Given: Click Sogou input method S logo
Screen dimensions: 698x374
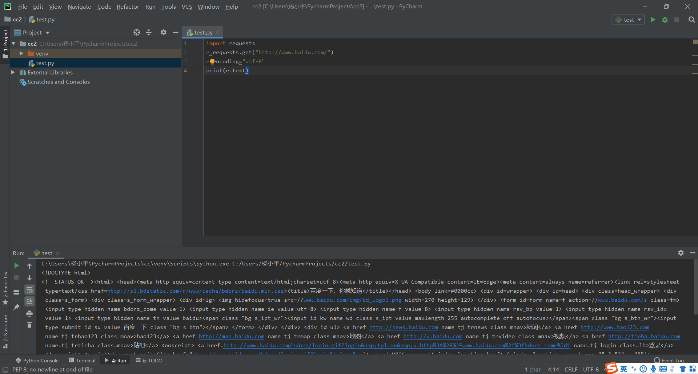Looking at the screenshot, I should (611, 368).
